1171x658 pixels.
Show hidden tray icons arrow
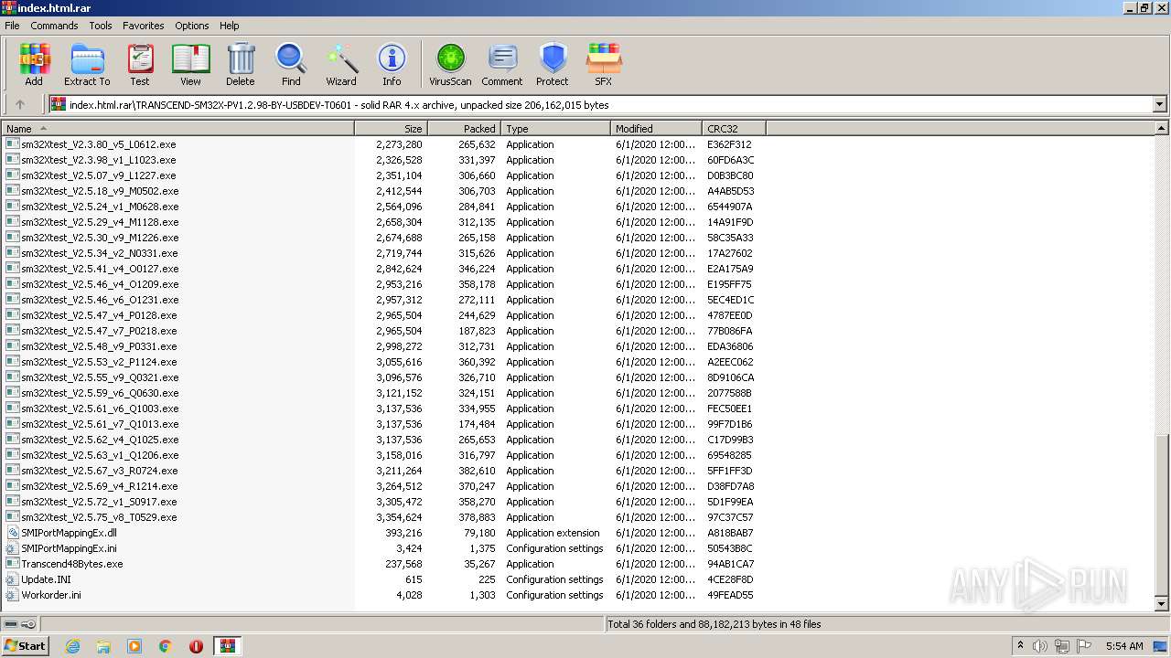click(x=1020, y=645)
